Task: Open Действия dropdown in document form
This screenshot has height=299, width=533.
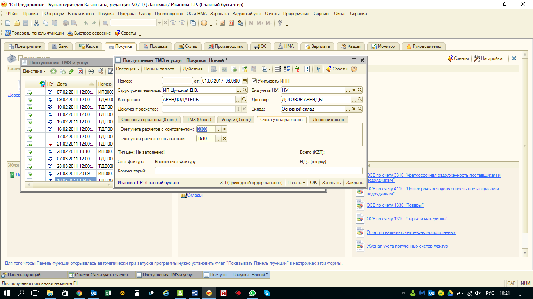Action: coord(195,69)
